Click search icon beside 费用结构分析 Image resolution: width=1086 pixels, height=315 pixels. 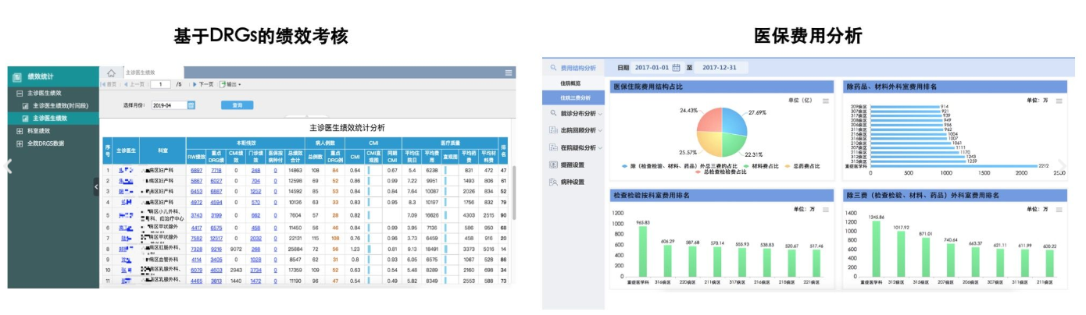click(553, 68)
